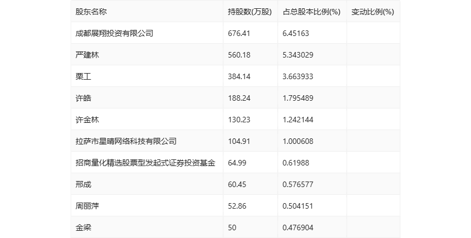This screenshot has height=238, width=471.
Task: Click holding value 560.18
Action: click(239, 55)
